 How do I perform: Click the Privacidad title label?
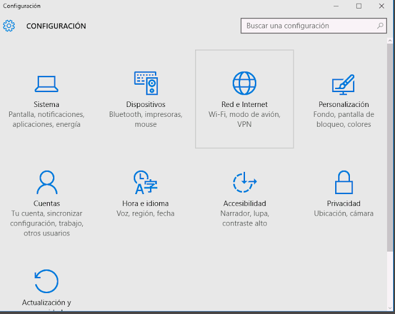click(344, 203)
